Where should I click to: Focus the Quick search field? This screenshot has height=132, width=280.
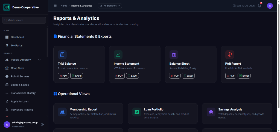pos(24,20)
